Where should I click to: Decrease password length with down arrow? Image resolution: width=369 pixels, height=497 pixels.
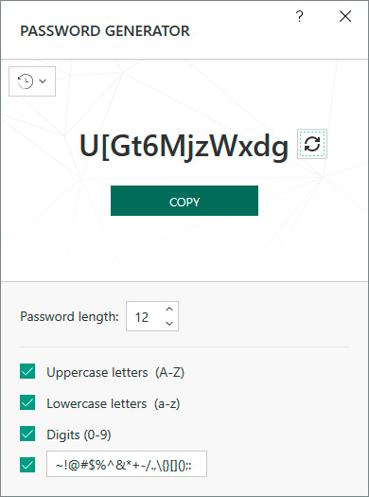point(169,324)
